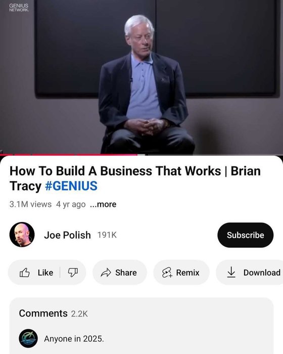Viewport: 283px width, 354px height.
Task: Open the Joe Polish channel name
Action: (x=67, y=235)
